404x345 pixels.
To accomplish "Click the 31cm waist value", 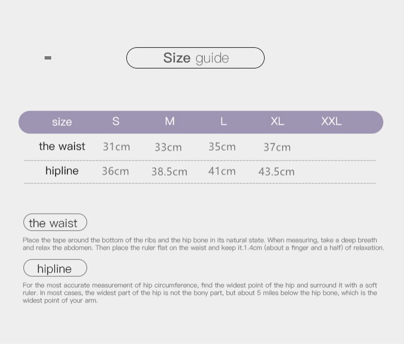I will click(117, 147).
